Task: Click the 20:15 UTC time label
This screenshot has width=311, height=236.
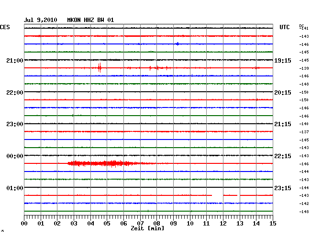Action: (283, 93)
